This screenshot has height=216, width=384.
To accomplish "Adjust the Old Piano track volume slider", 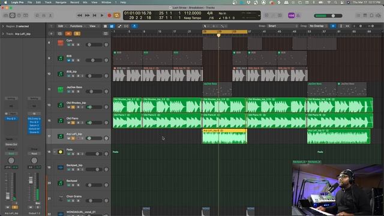I will click(94, 122).
